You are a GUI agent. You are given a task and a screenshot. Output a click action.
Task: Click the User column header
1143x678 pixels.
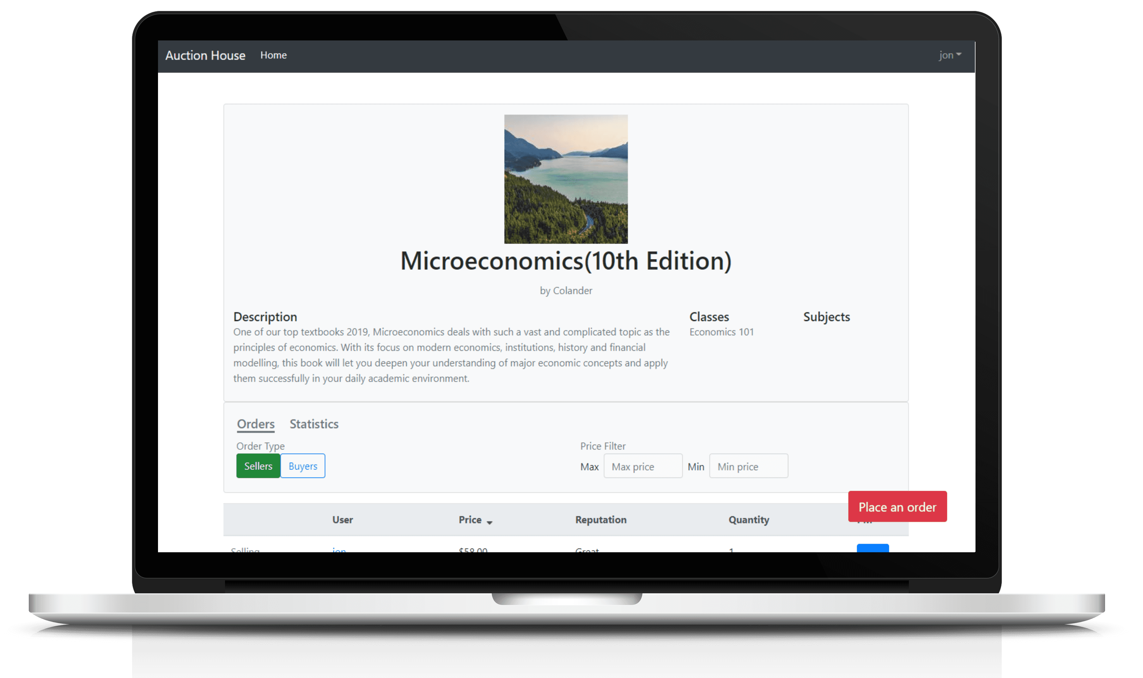click(x=342, y=519)
